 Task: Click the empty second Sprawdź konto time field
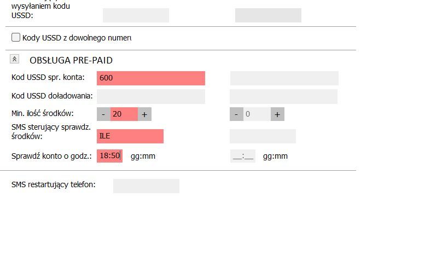click(x=243, y=156)
